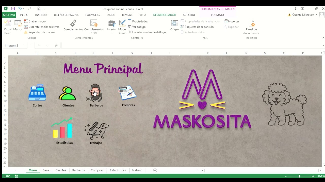The width and height of the screenshot is (325, 182).
Task: Open the Panel de documentos
Action: (x=251, y=27)
